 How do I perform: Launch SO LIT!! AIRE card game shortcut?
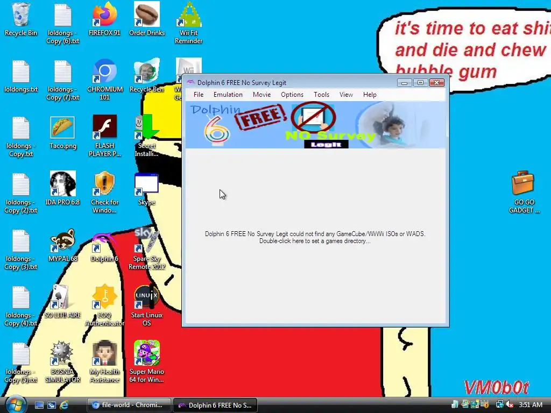click(x=63, y=302)
